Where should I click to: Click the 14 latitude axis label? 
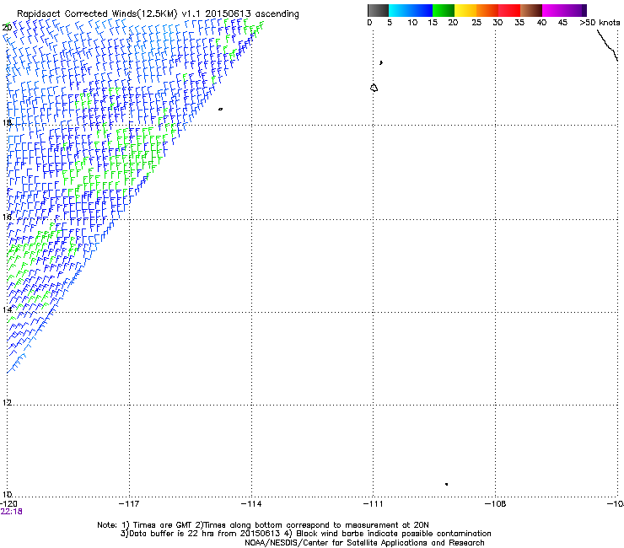(7, 309)
